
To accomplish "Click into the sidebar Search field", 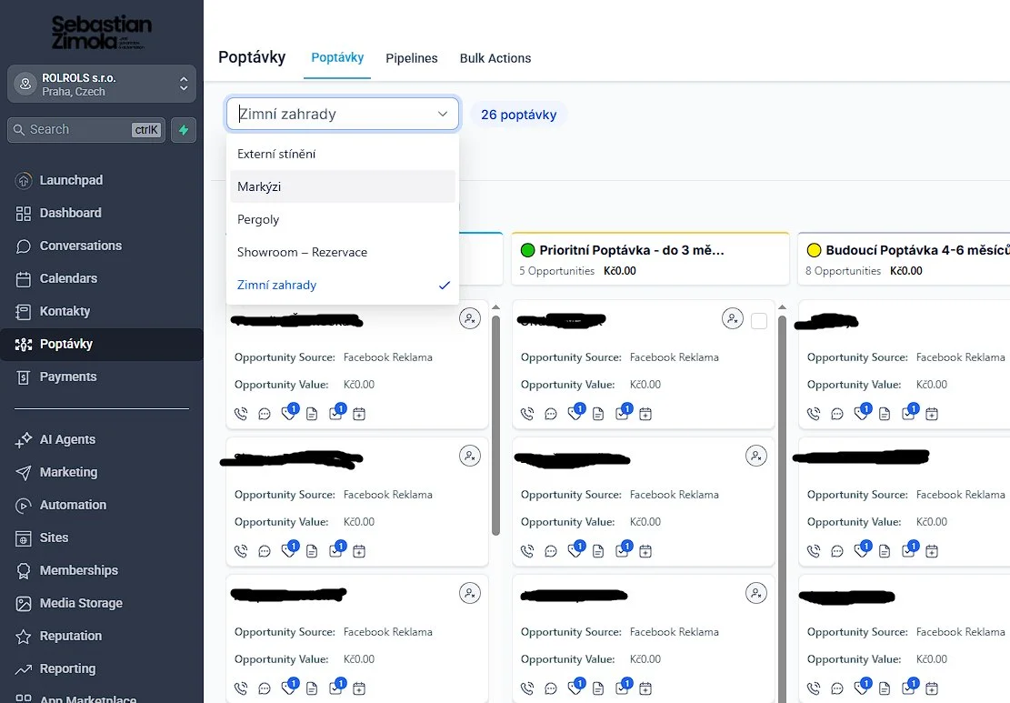I will [x=86, y=130].
